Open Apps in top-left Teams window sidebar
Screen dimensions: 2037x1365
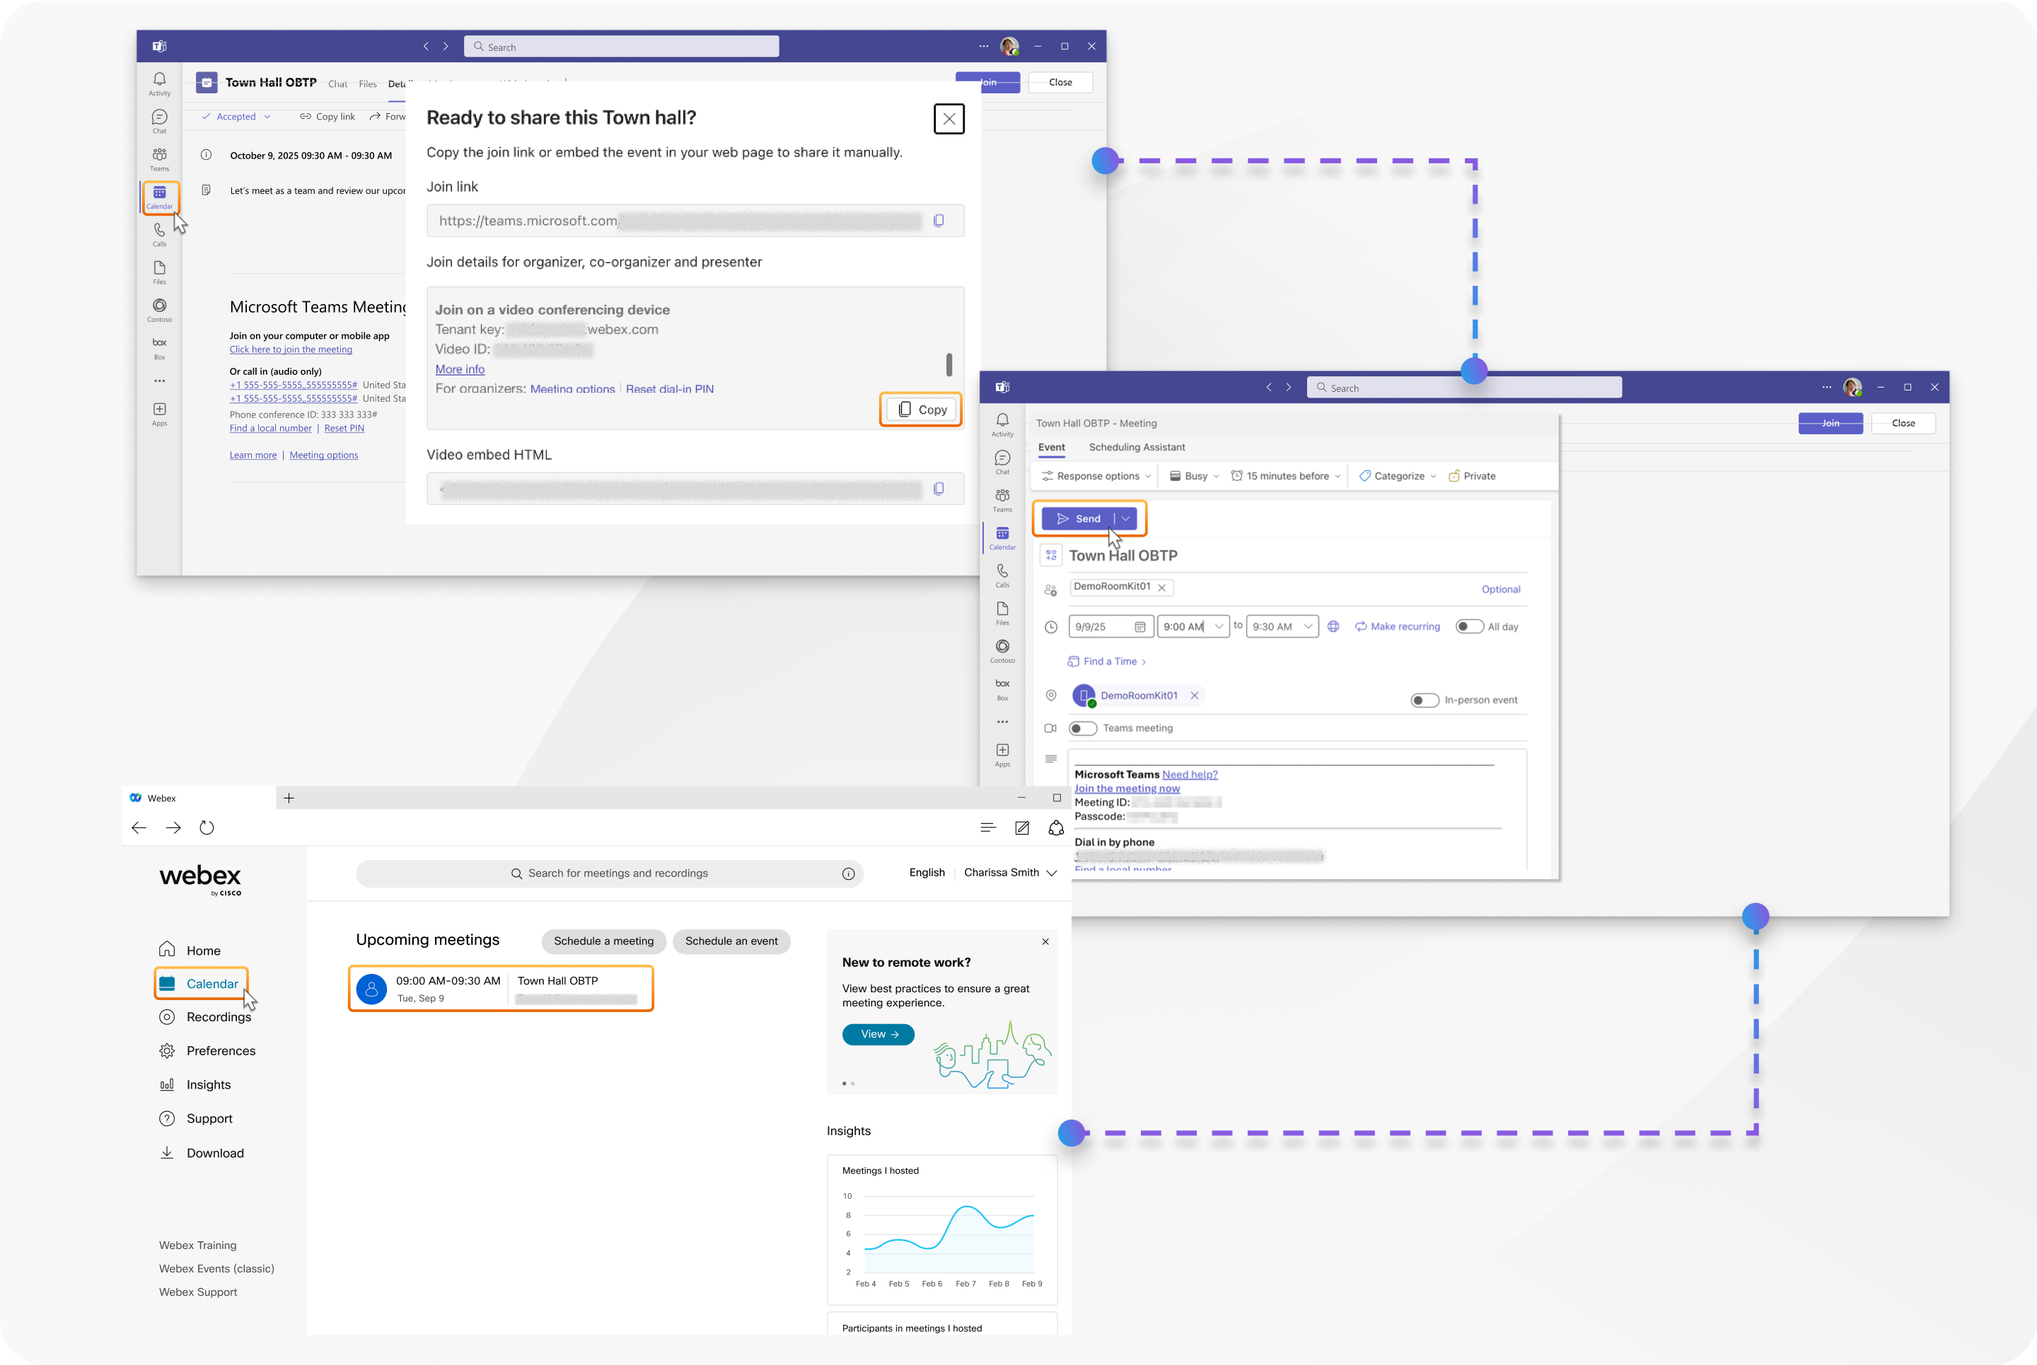coord(159,414)
